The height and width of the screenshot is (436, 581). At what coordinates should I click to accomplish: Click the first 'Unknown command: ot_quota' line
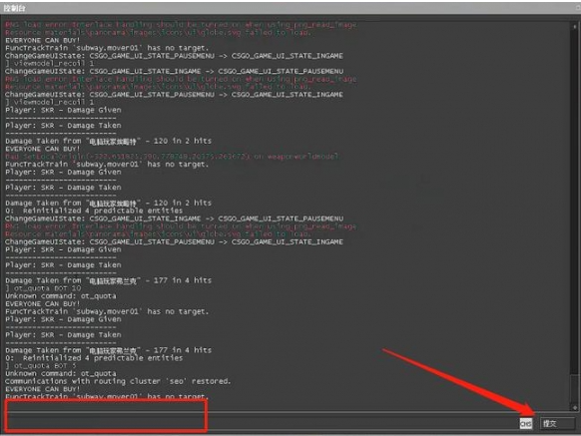[61, 295]
